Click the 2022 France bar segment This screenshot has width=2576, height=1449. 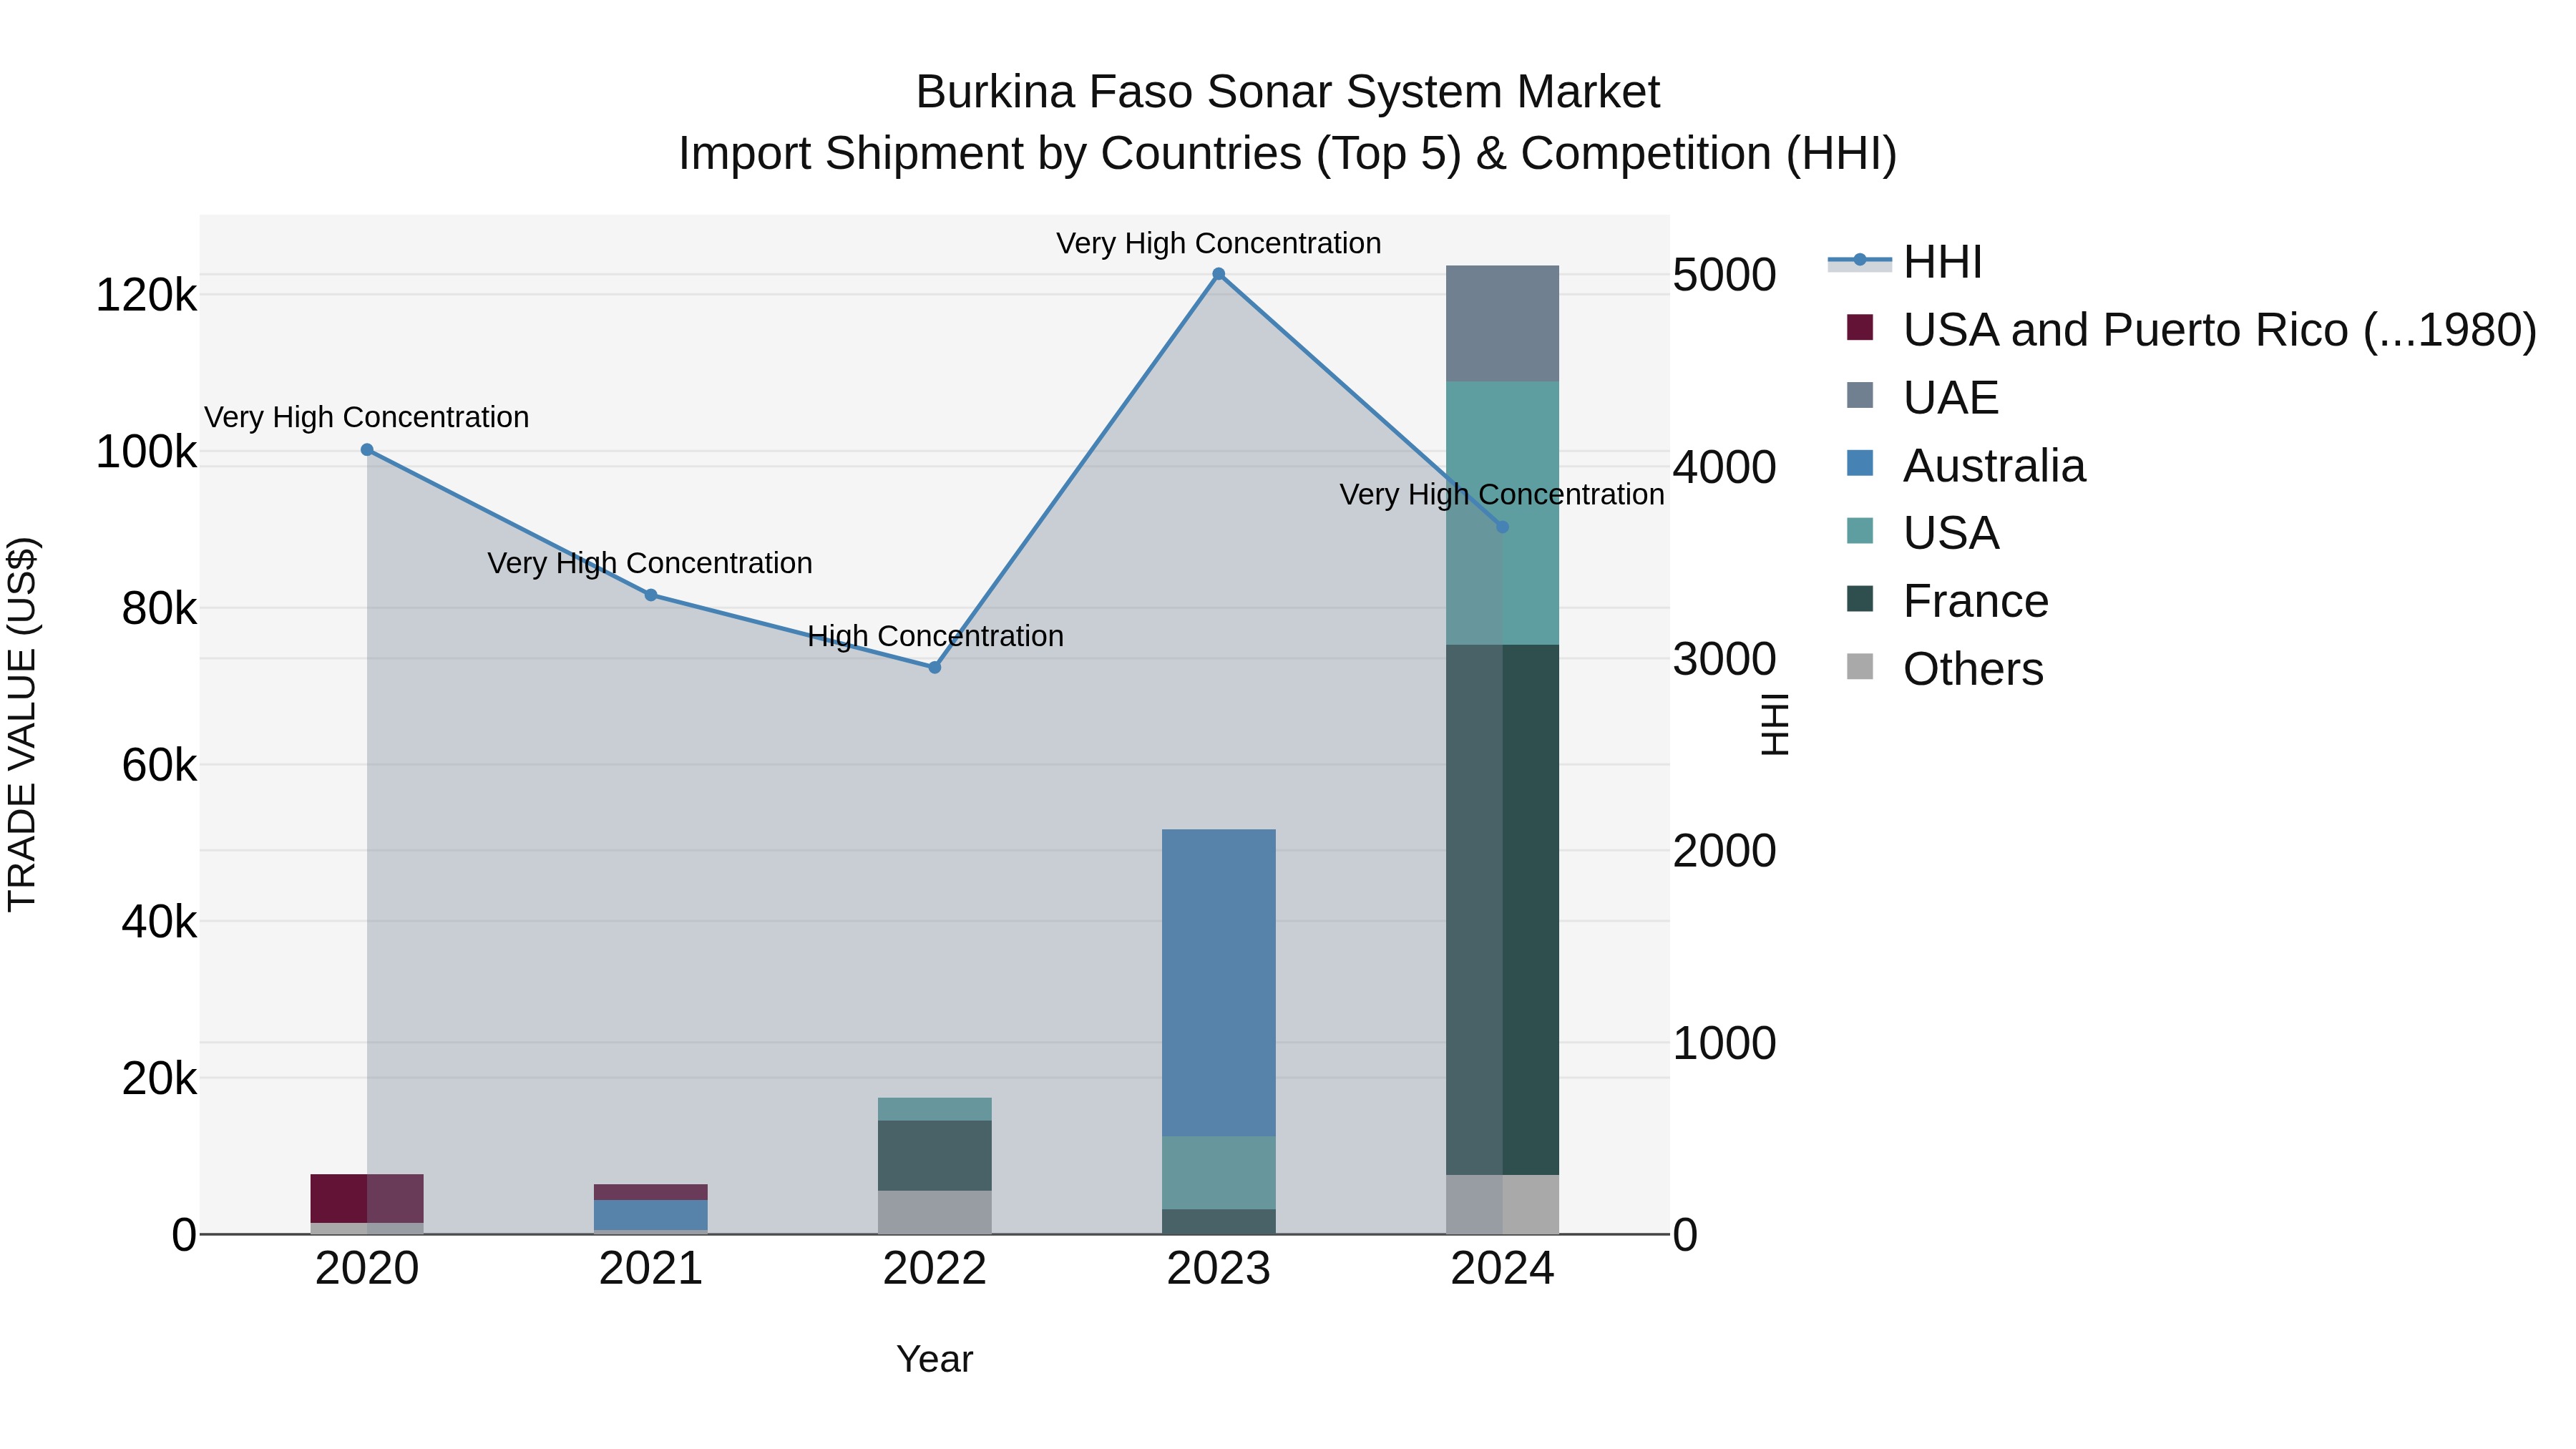click(935, 1156)
